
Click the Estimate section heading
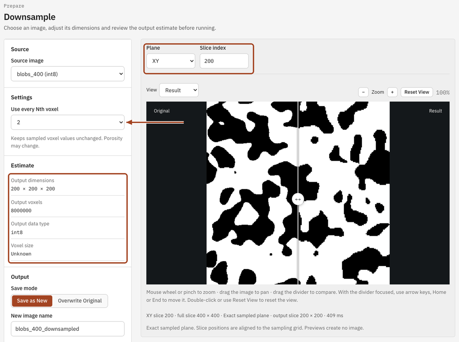point(23,166)
